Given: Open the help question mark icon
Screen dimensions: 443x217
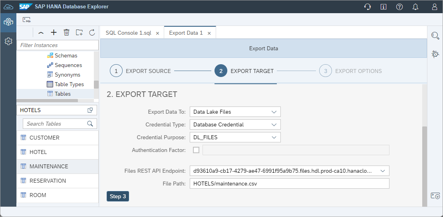Looking at the screenshot, I should pyautogui.click(x=399, y=7).
